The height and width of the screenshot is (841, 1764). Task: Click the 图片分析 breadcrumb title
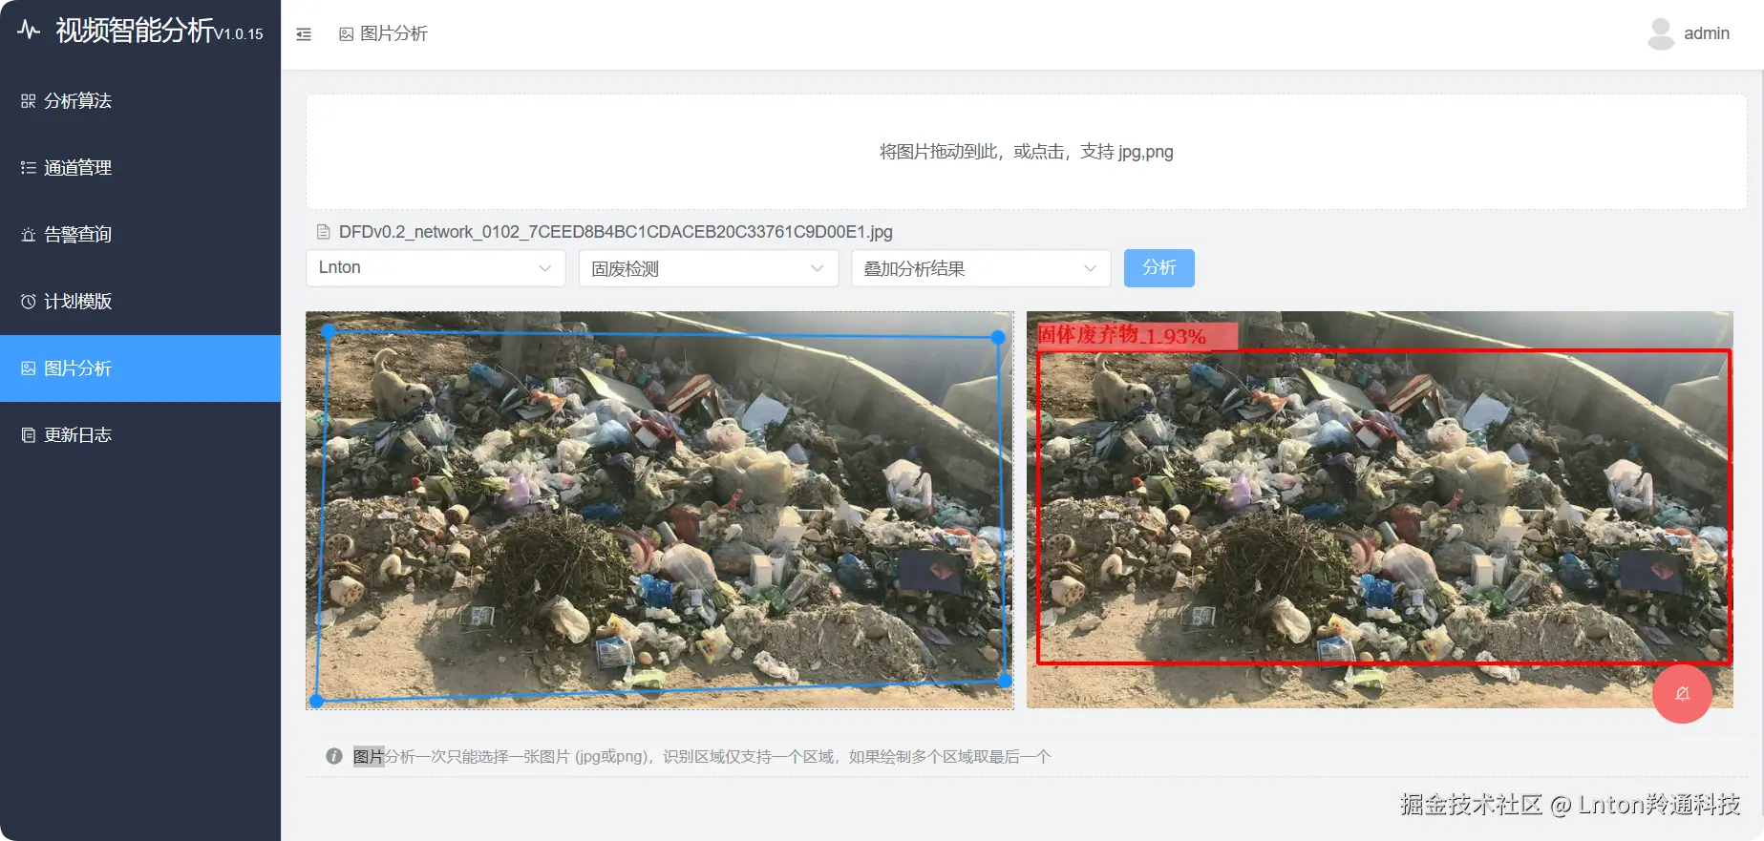click(x=393, y=34)
